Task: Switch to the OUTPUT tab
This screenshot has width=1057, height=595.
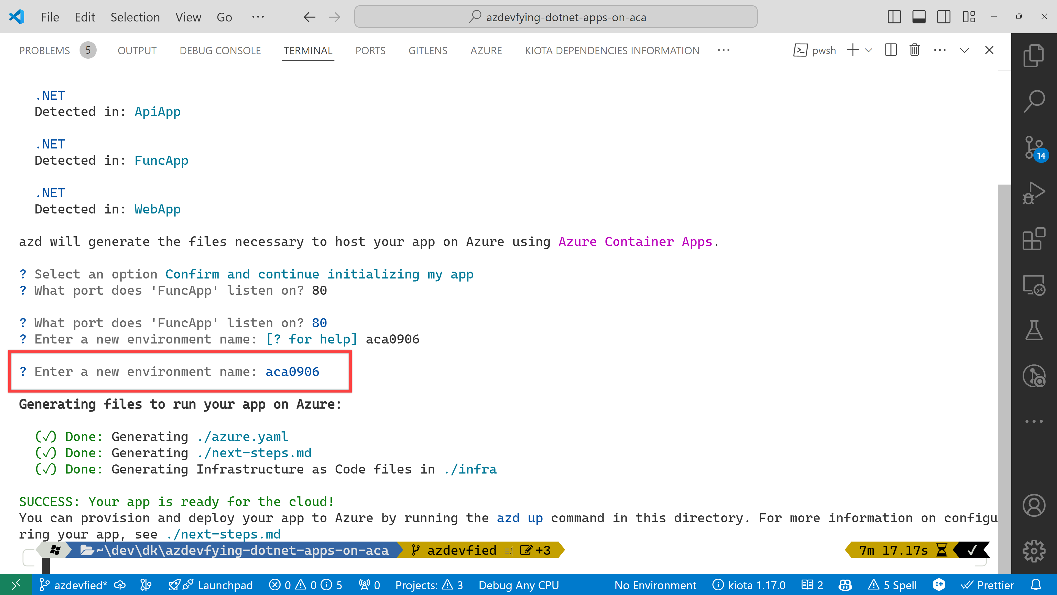Action: [x=137, y=50]
